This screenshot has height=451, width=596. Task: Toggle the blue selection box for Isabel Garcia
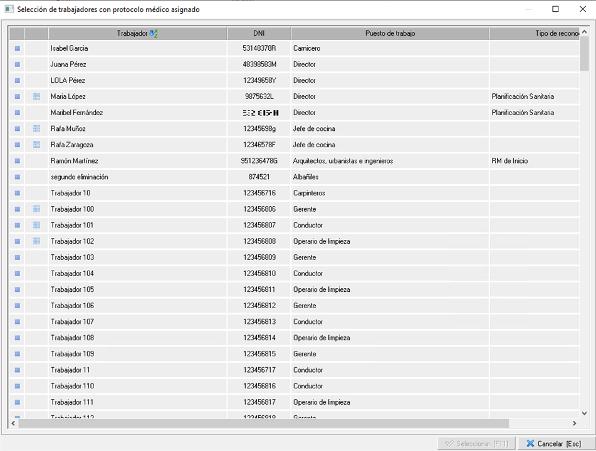click(18, 48)
